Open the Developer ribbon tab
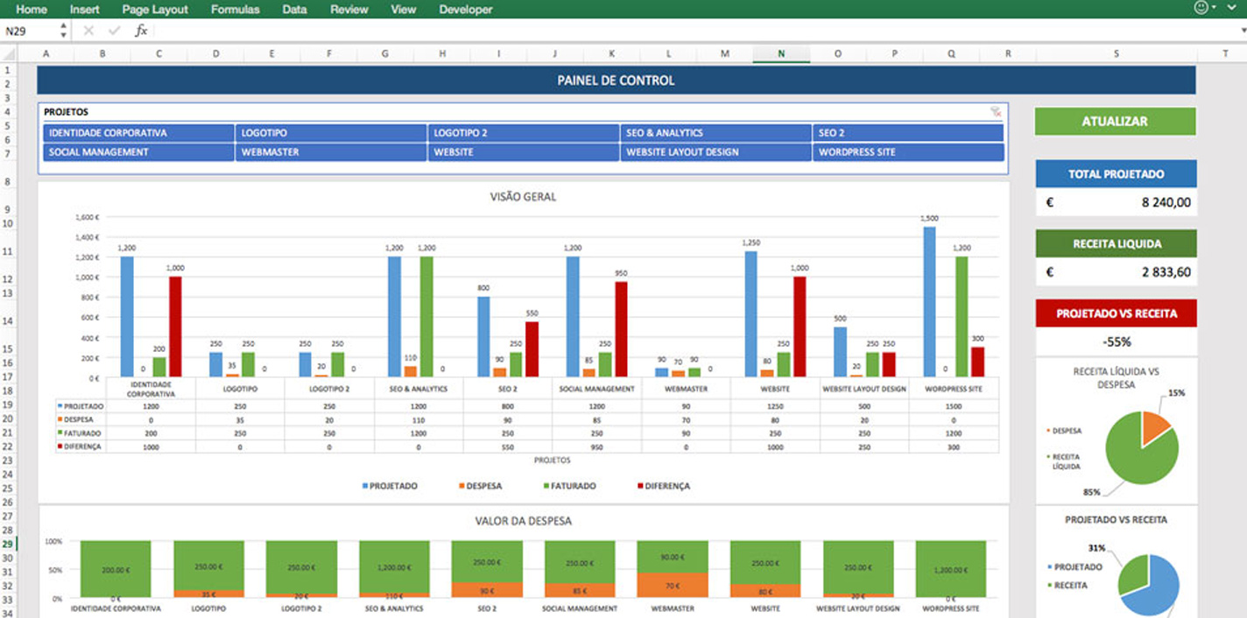 tap(466, 10)
